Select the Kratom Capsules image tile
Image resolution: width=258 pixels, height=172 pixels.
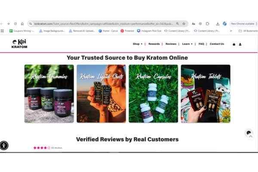(x=154, y=94)
